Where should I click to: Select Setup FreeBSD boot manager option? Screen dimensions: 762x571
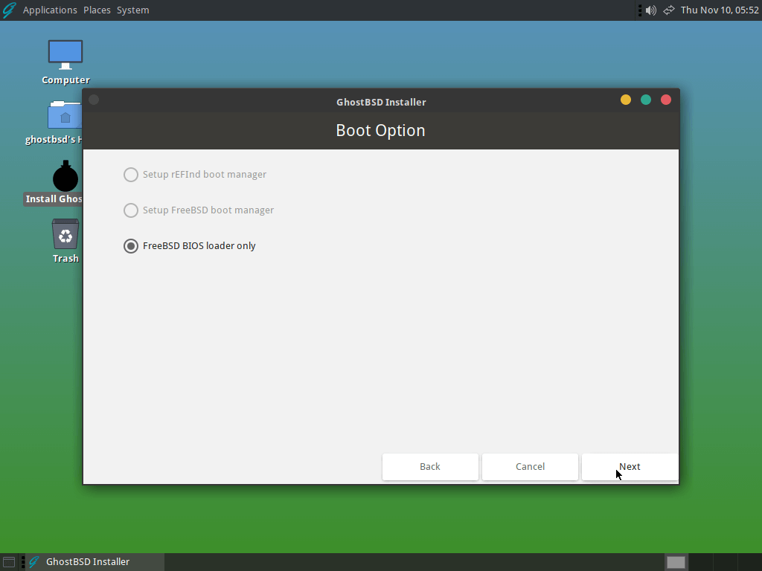click(199, 210)
